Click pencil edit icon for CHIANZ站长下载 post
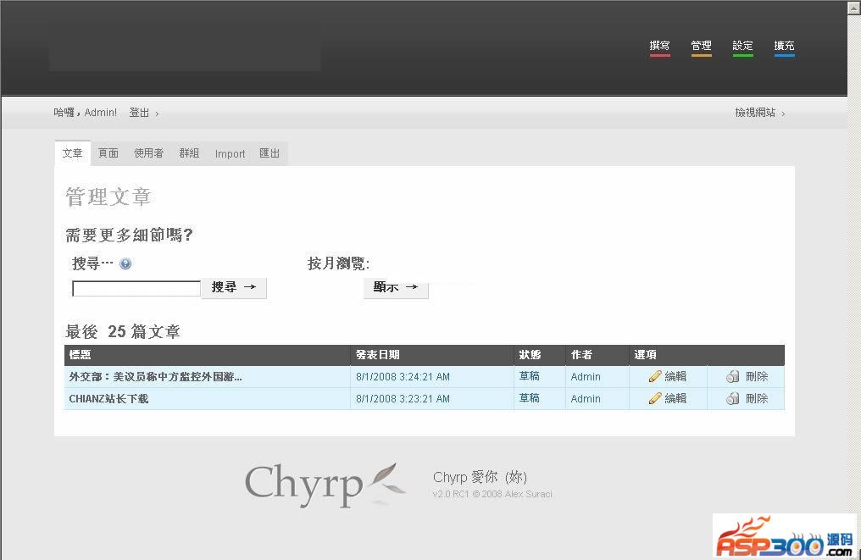 654,398
